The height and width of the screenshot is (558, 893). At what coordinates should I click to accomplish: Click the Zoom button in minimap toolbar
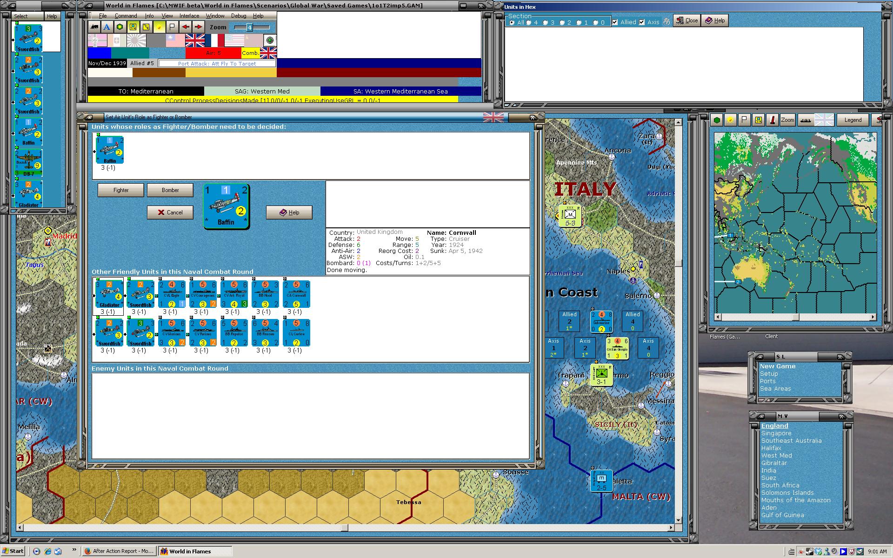pos(787,120)
